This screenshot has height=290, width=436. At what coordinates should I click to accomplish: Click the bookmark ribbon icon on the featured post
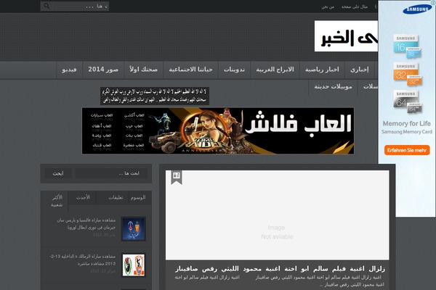(177, 177)
